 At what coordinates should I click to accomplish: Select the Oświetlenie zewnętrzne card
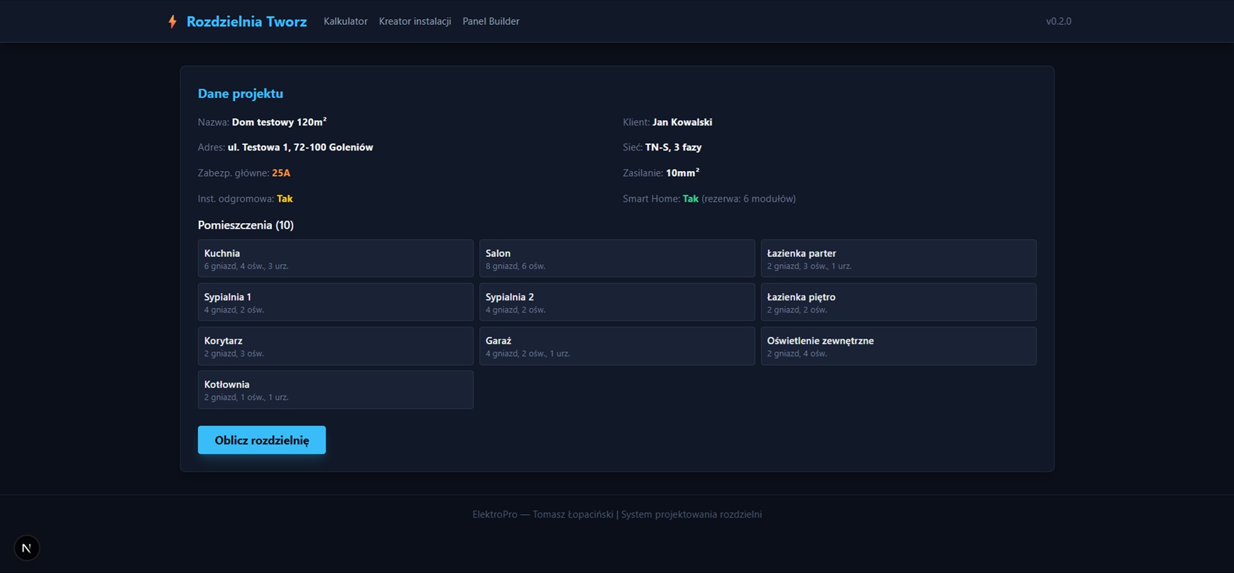898,346
